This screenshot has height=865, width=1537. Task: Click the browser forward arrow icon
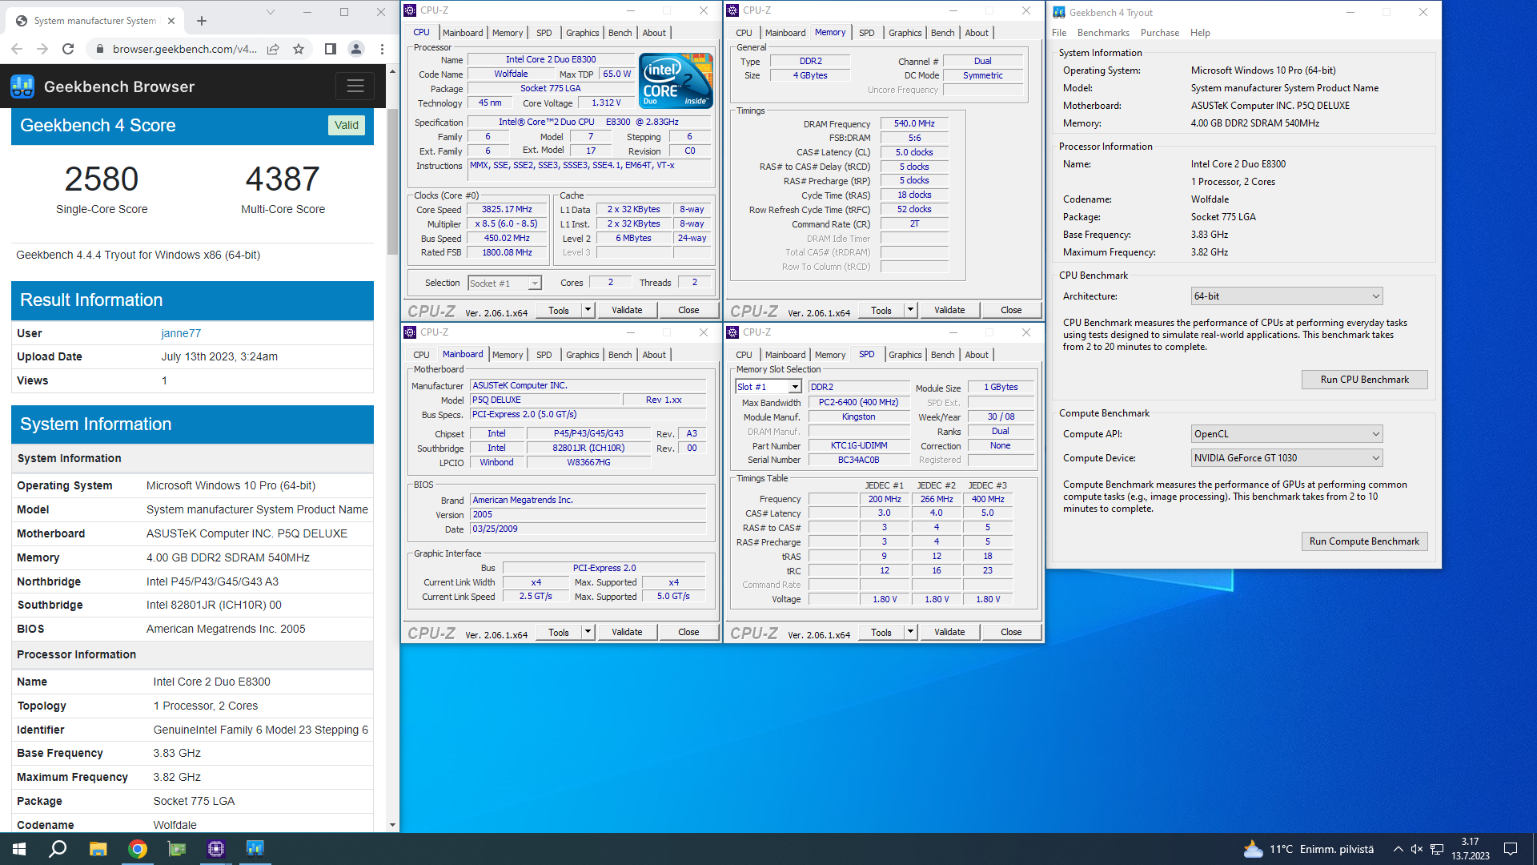(42, 49)
